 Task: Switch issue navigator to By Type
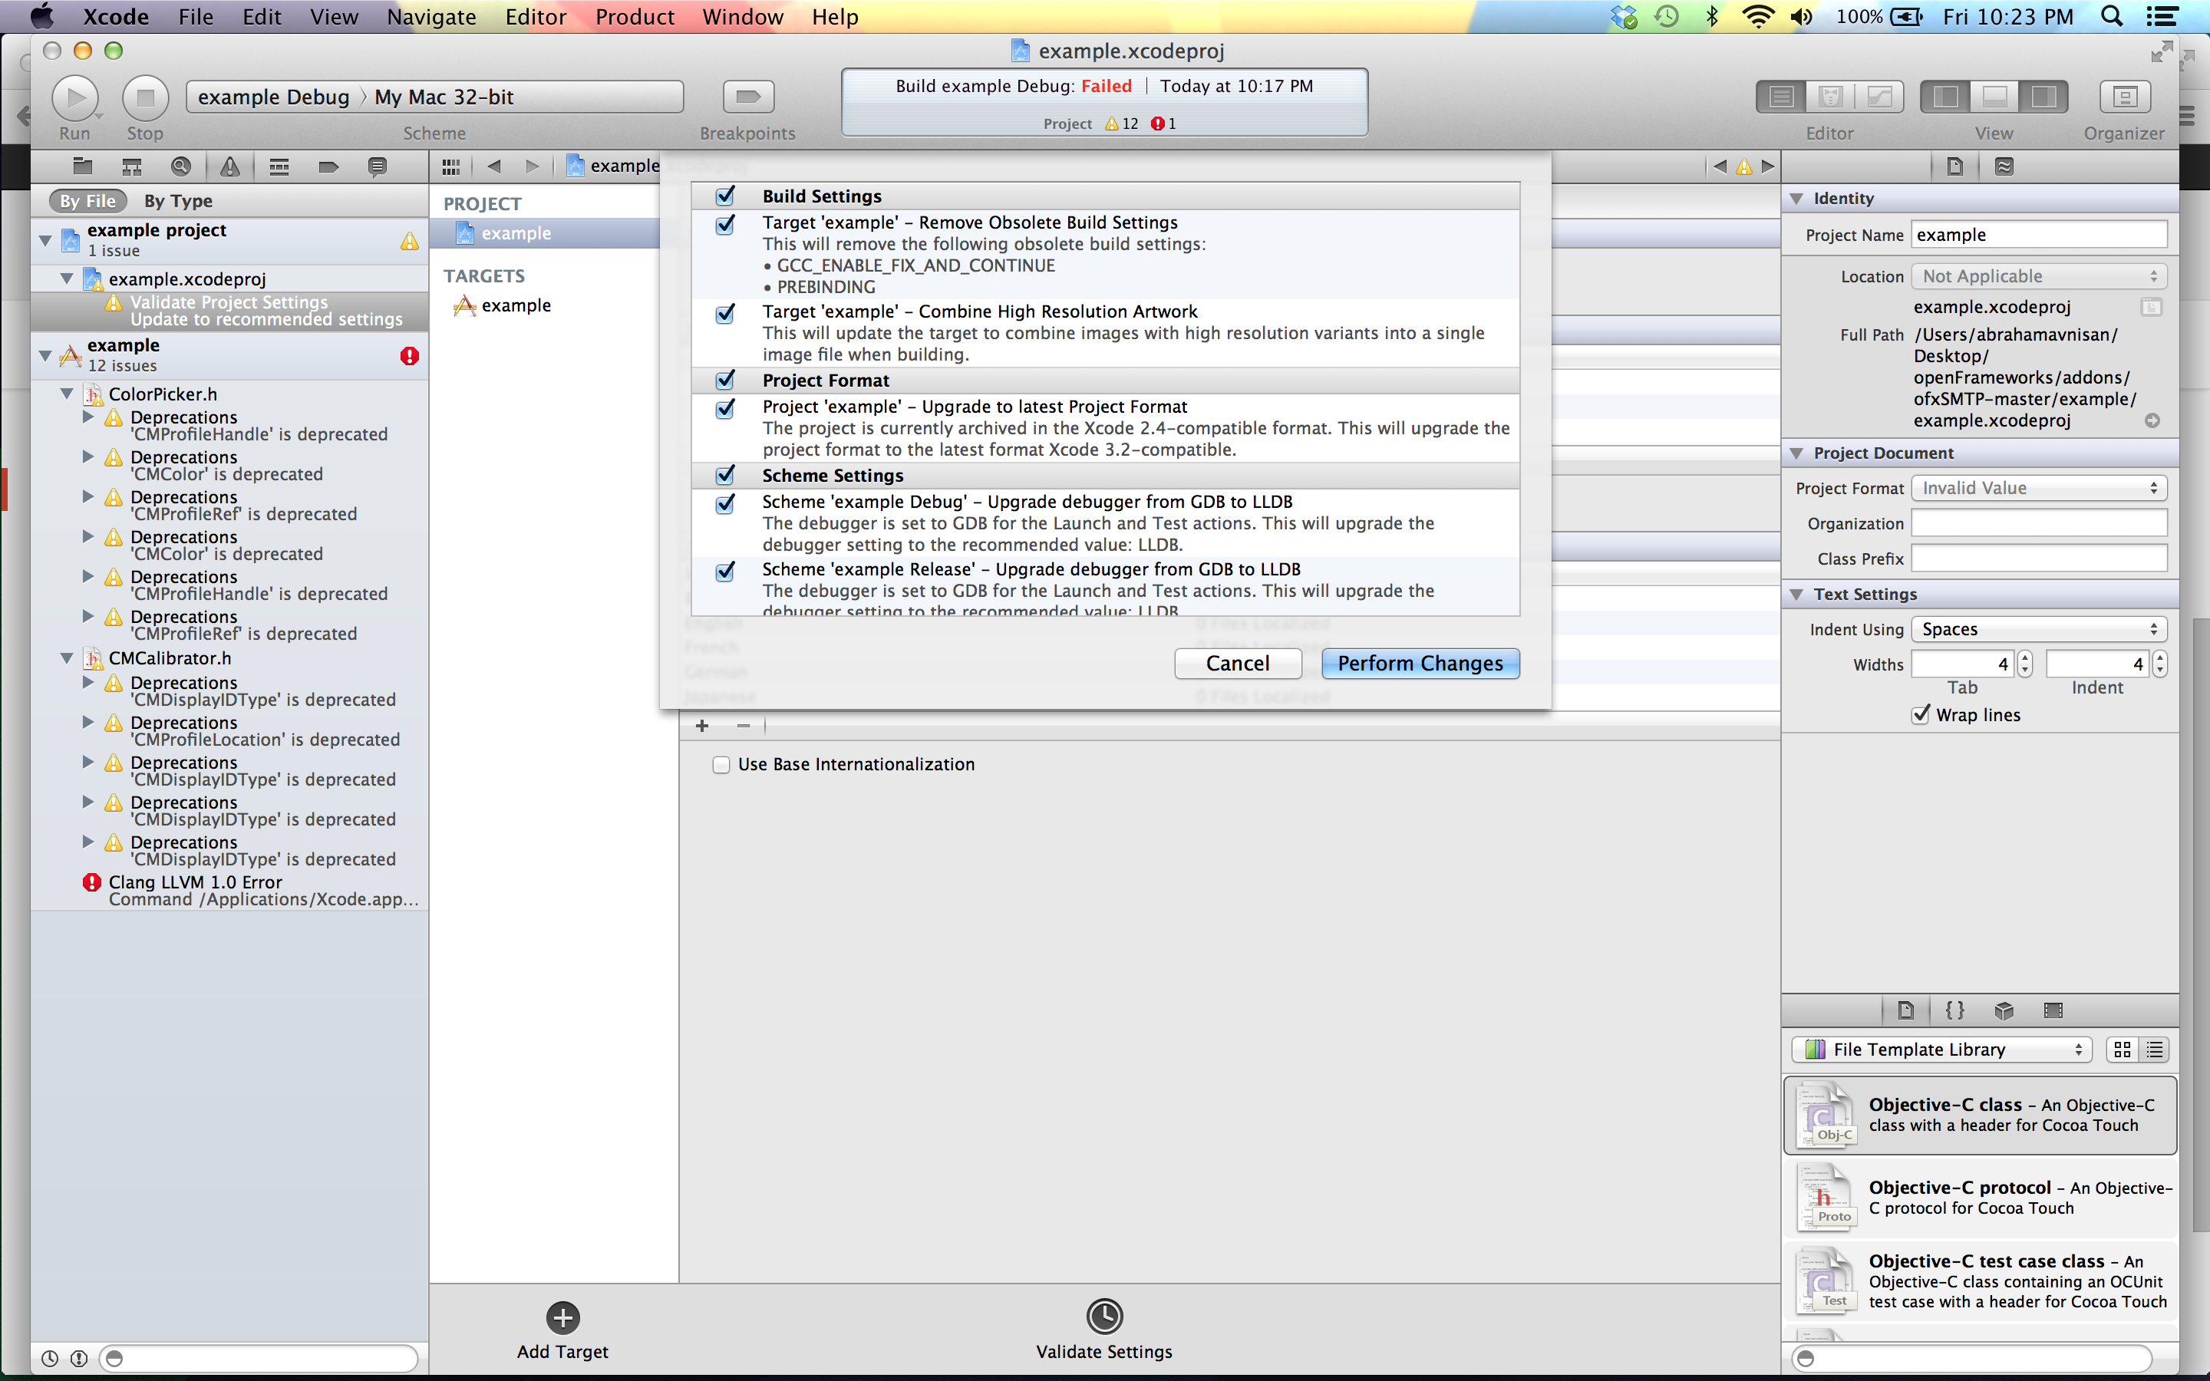[178, 201]
